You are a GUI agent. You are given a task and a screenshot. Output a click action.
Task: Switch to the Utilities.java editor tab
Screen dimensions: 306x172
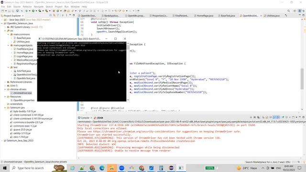[272, 16]
